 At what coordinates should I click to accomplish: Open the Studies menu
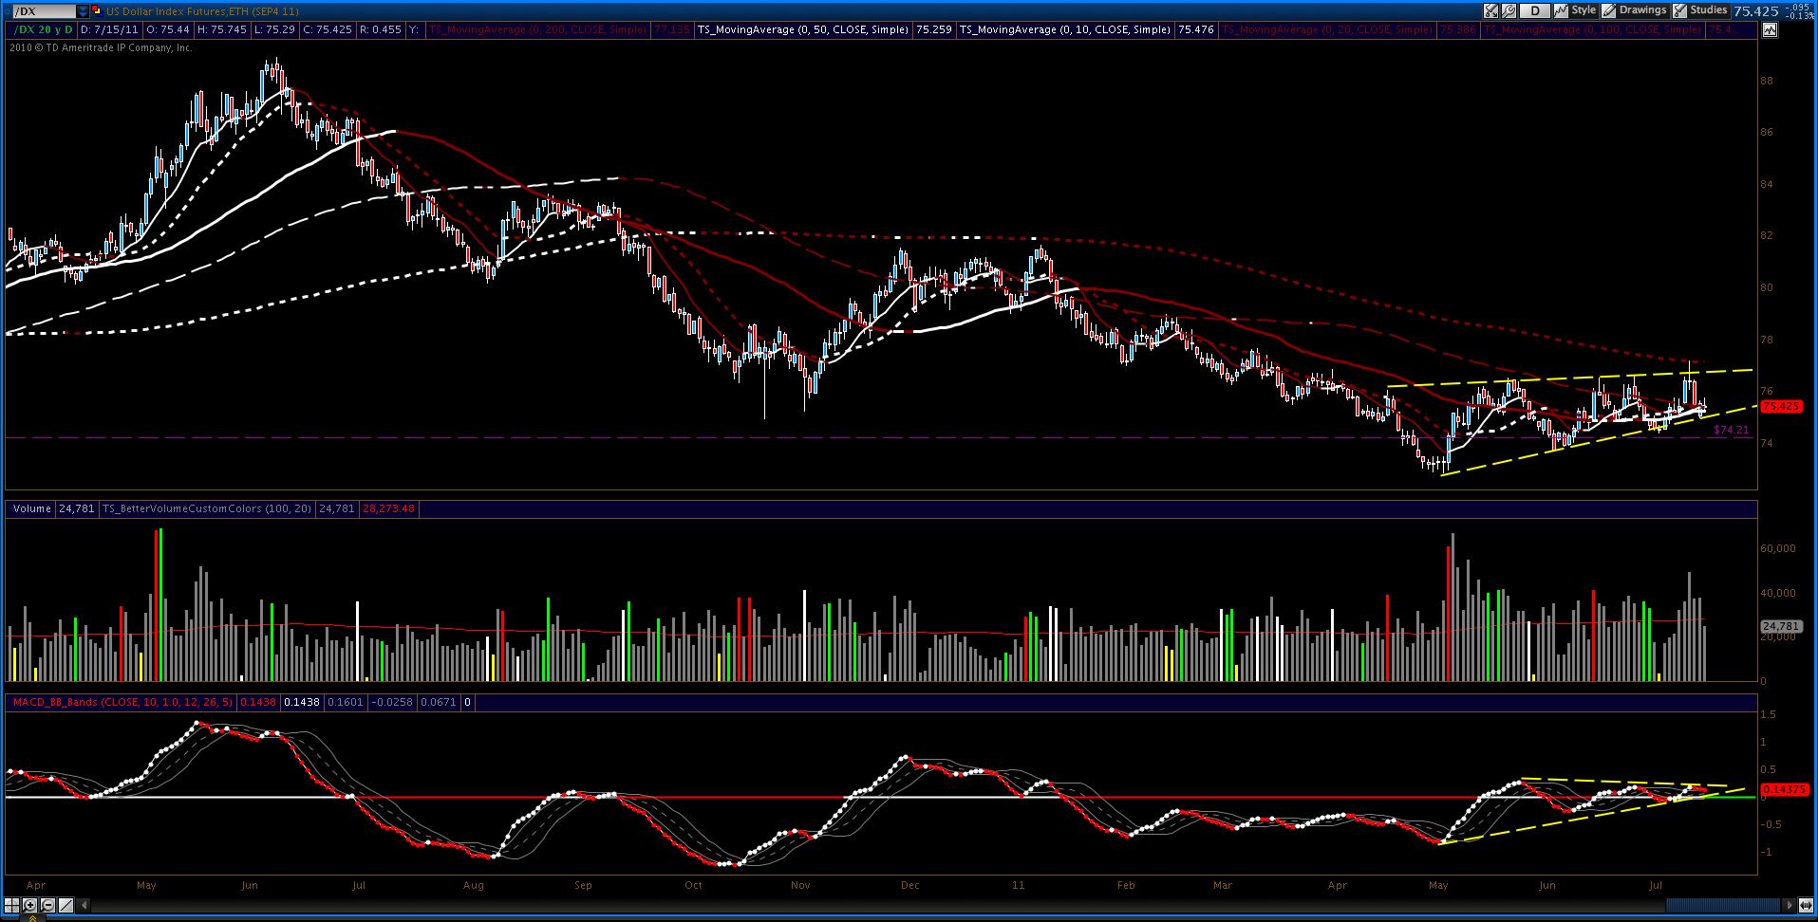click(x=1700, y=10)
